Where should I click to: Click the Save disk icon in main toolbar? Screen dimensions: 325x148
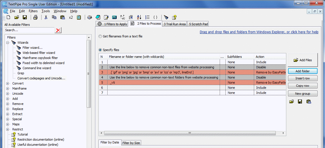coord(25,17)
